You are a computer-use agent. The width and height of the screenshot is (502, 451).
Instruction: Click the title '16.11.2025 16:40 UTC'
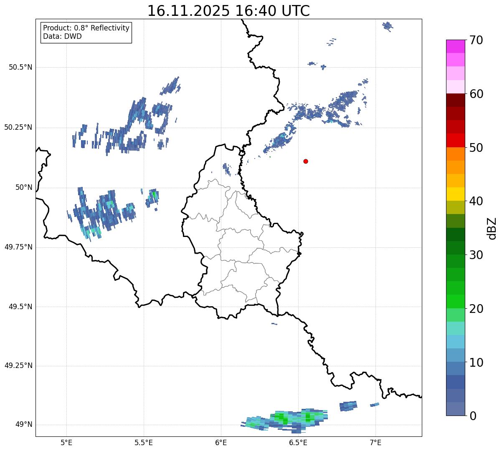pyautogui.click(x=228, y=10)
